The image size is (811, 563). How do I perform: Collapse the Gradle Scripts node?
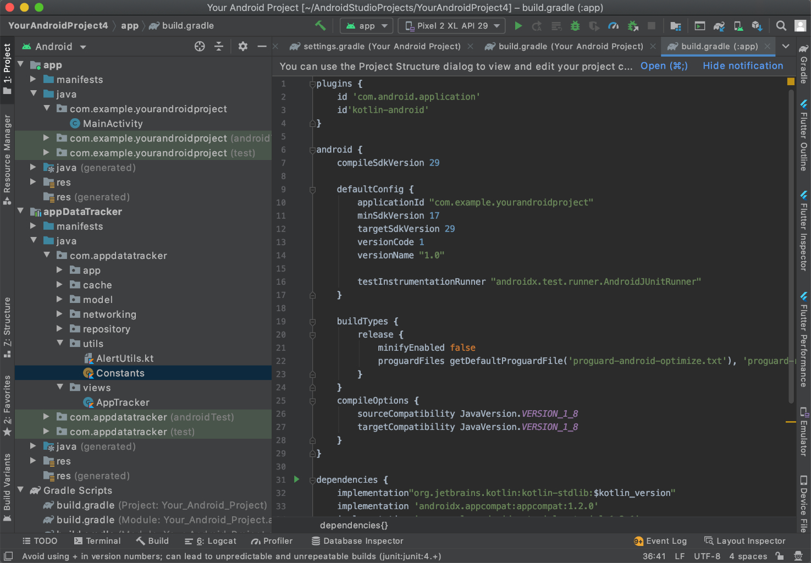click(x=20, y=490)
